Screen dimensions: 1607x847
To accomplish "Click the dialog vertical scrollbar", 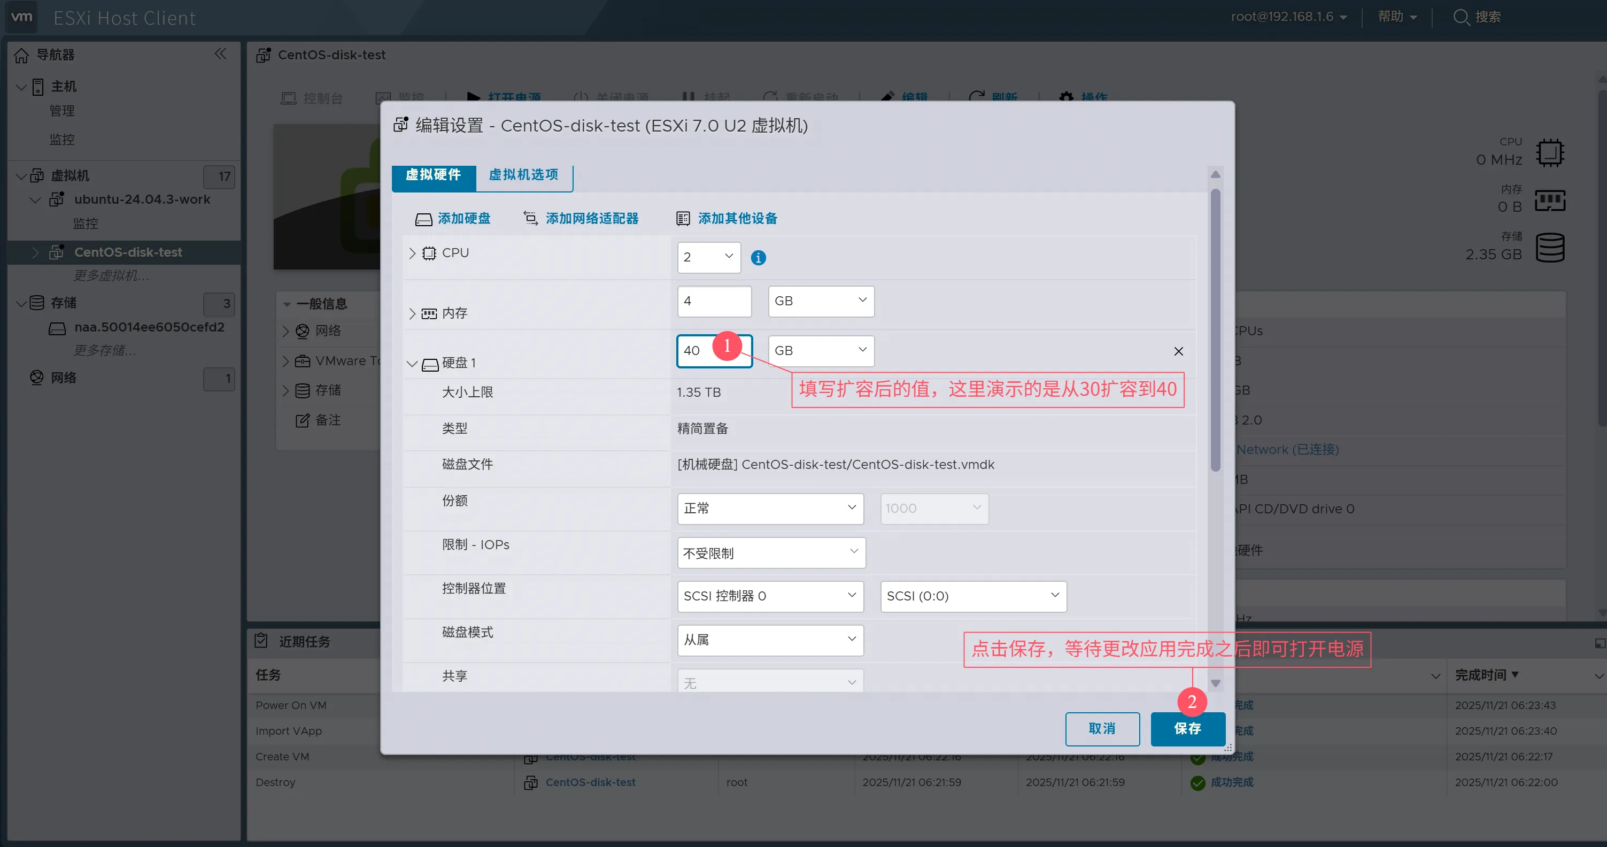I will (1215, 331).
